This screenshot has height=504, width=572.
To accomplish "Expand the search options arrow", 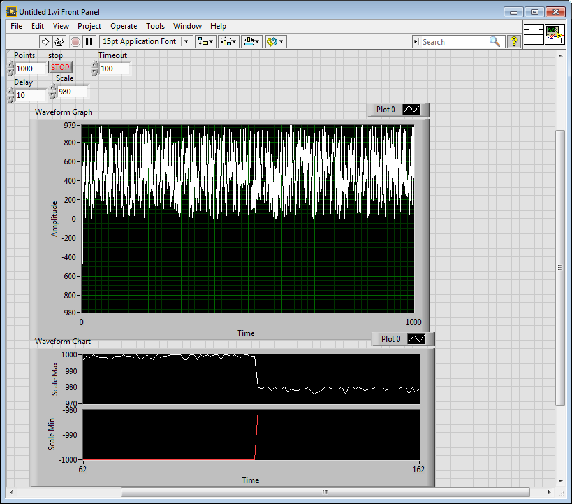I will coord(416,42).
